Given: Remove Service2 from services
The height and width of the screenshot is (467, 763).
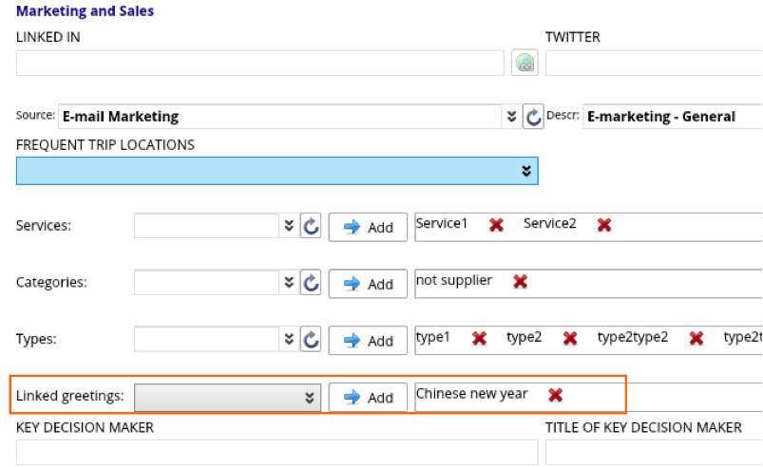Looking at the screenshot, I should coord(604,225).
